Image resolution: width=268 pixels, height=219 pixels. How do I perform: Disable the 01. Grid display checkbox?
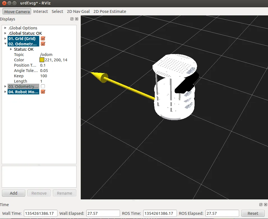click(x=43, y=39)
